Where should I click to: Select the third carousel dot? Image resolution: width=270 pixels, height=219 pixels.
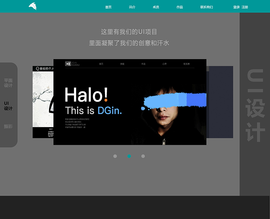coord(143,156)
